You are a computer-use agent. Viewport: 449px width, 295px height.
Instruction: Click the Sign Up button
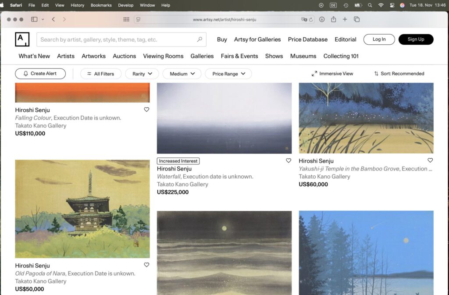pyautogui.click(x=416, y=39)
